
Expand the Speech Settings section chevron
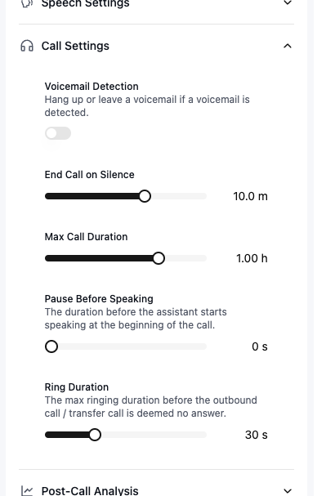point(288,2)
